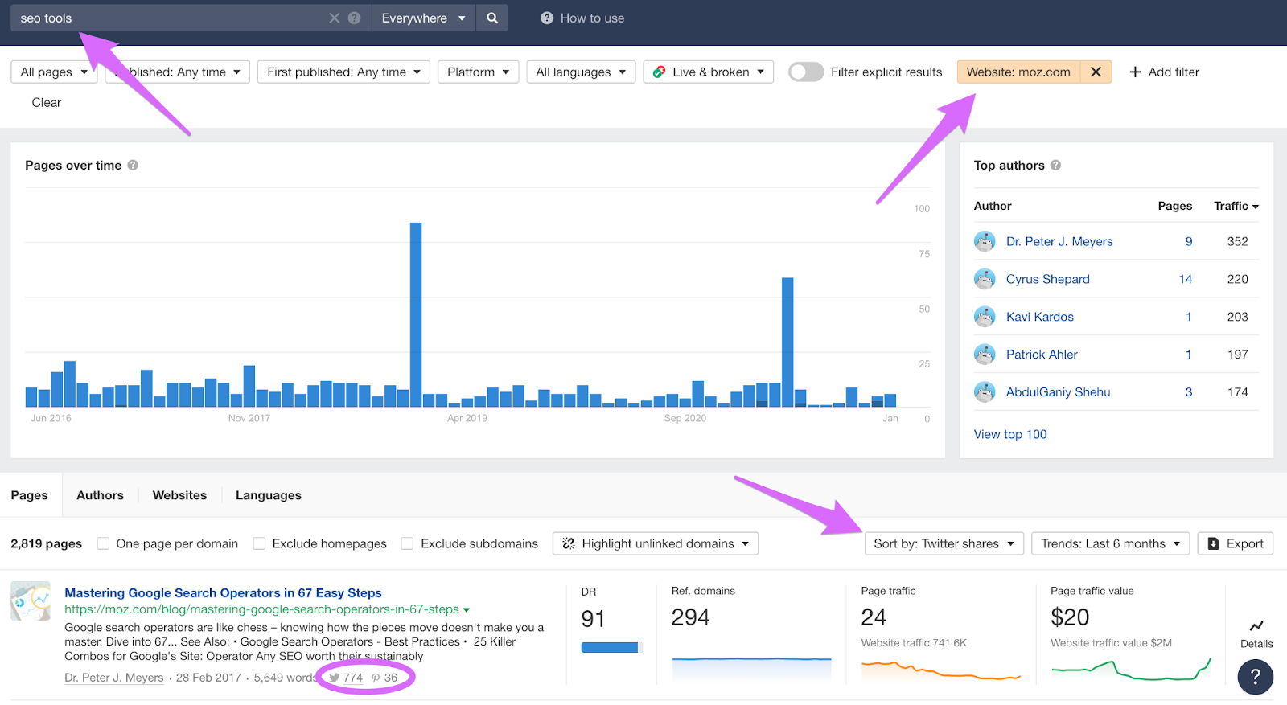The width and height of the screenshot is (1287, 705).
Task: Open the All languages dropdown
Action: coord(581,72)
